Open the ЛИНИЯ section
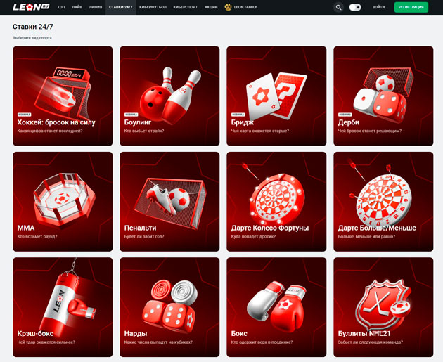Screen dimensions: 443x362 pyautogui.click(x=96, y=7)
